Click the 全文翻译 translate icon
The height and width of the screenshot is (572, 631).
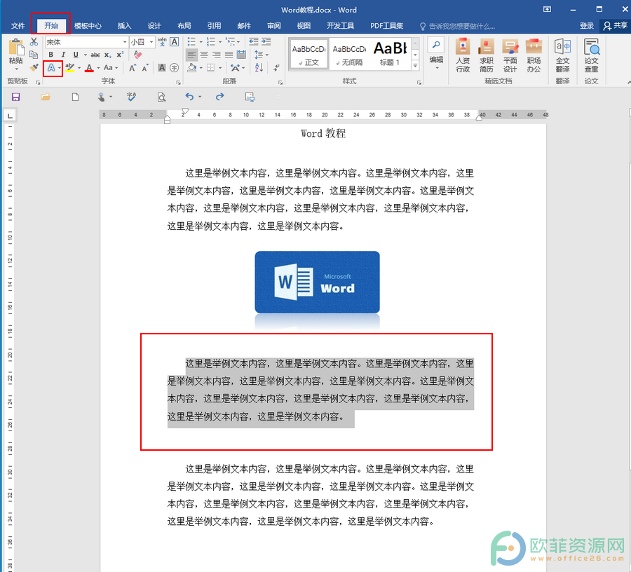point(562,55)
